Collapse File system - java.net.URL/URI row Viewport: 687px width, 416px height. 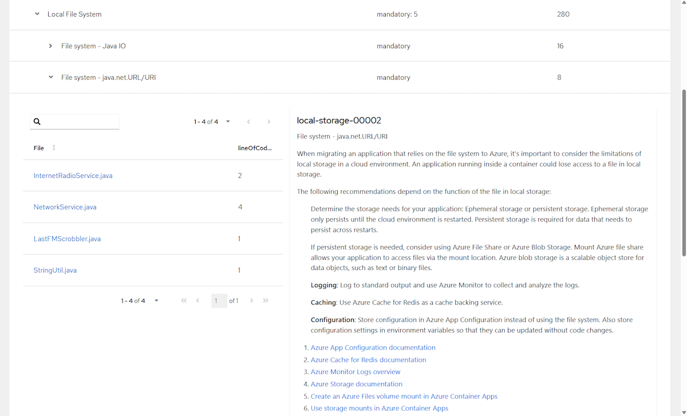tap(51, 77)
